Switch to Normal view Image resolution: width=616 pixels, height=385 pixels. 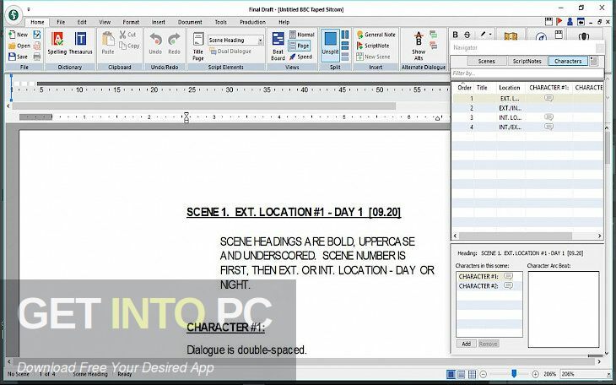tap(302, 35)
